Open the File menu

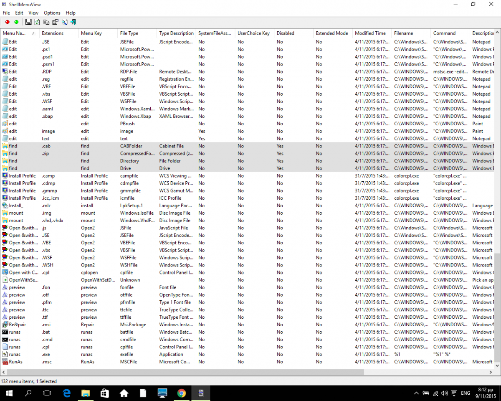coord(6,13)
